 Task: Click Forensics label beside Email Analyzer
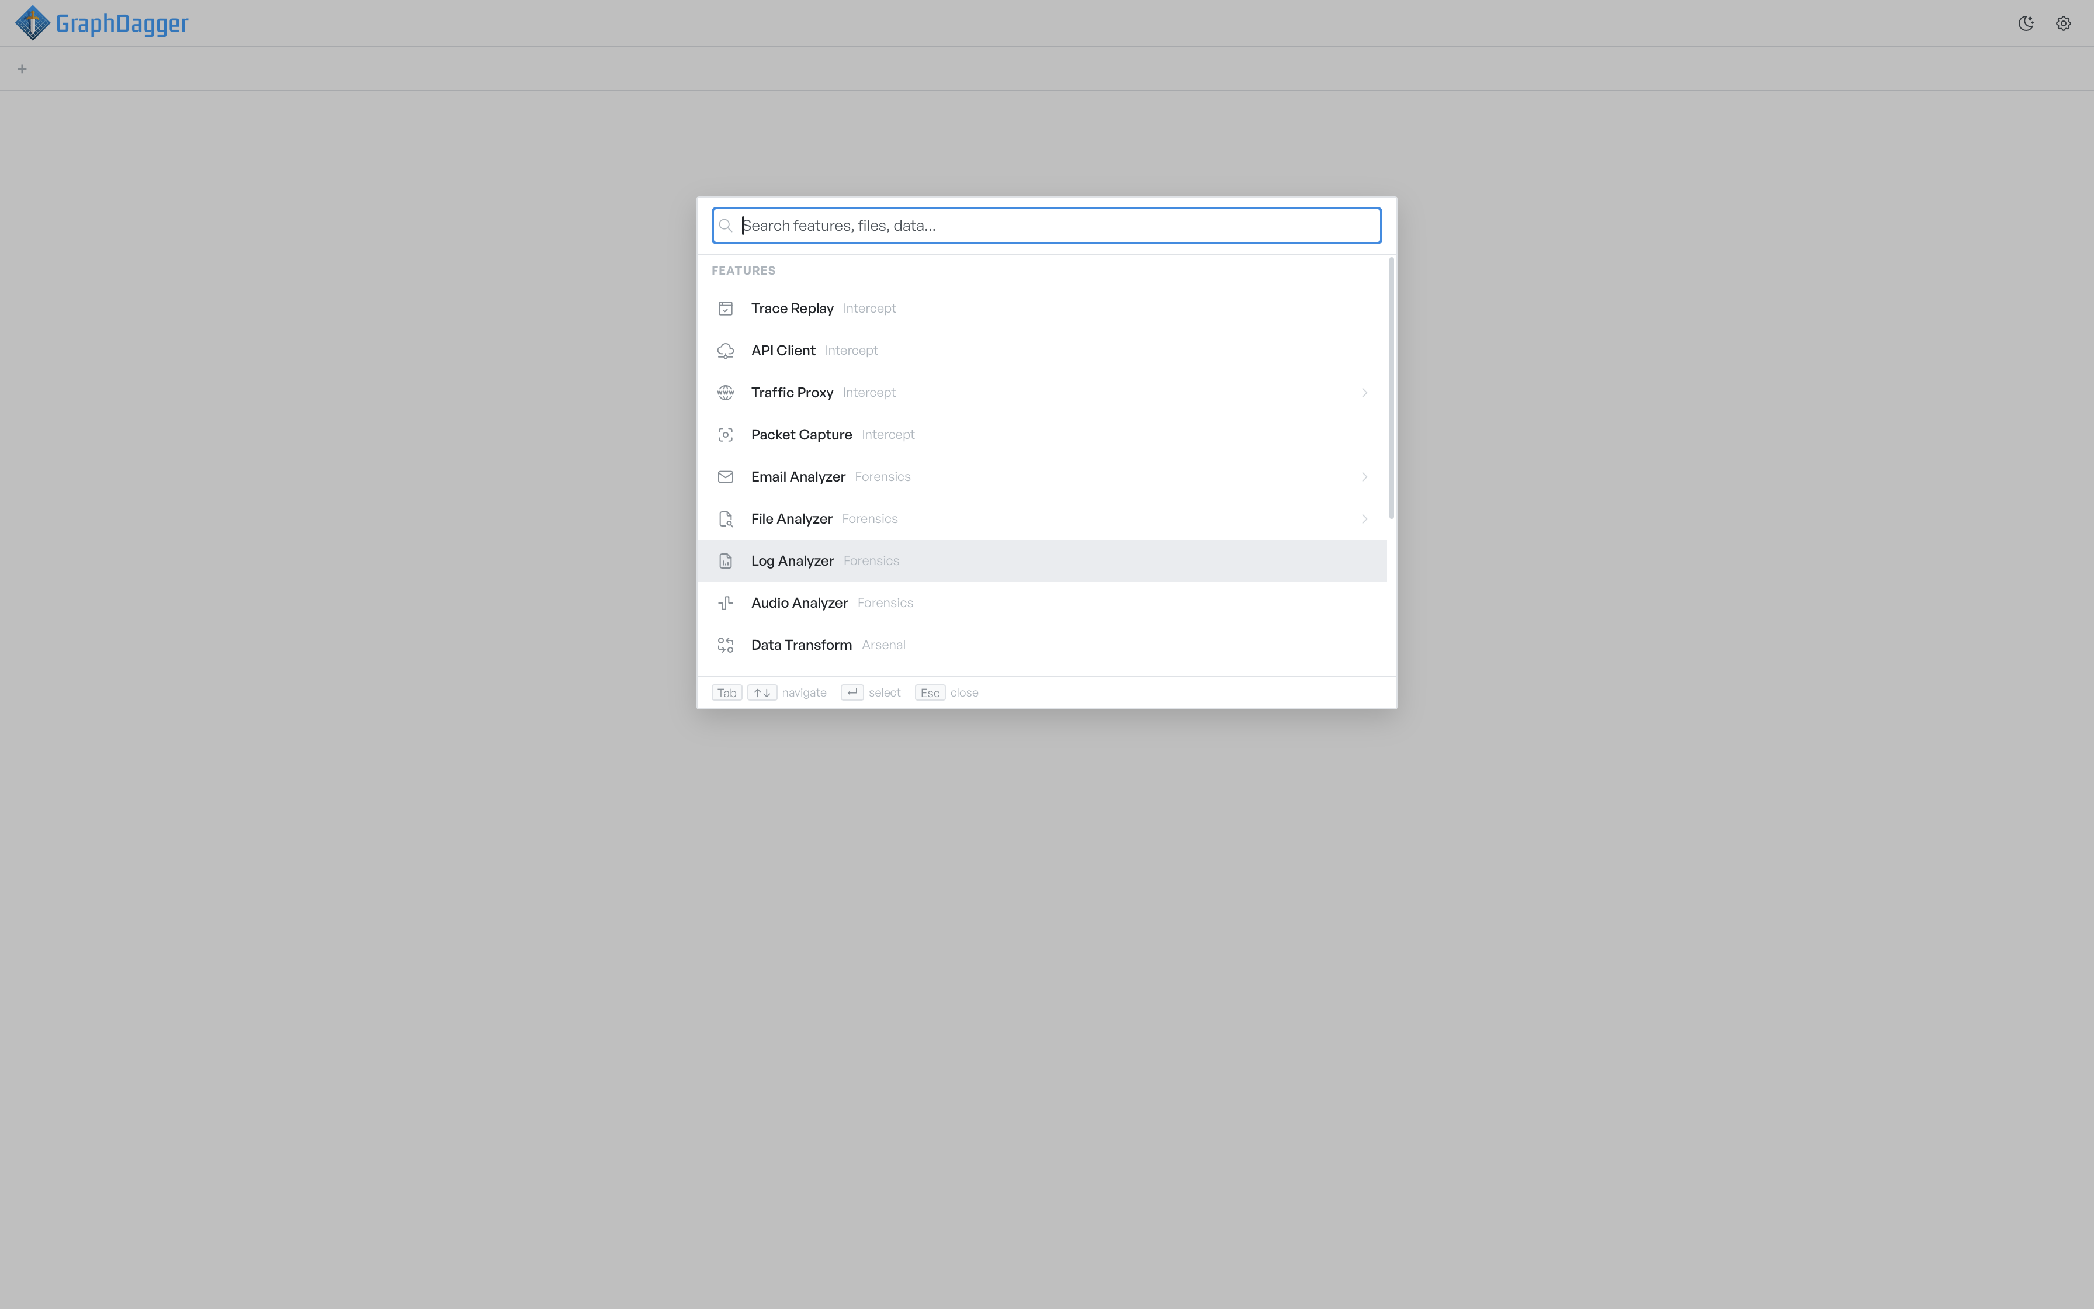883,477
